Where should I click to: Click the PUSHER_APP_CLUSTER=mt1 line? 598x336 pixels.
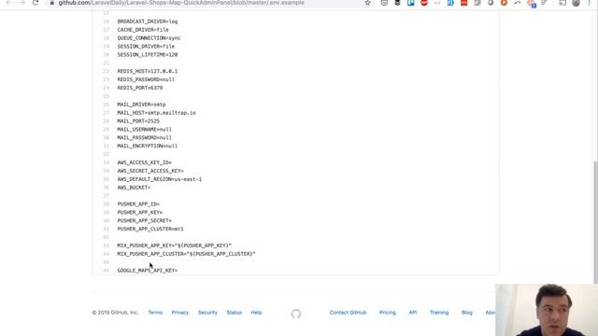(150, 229)
